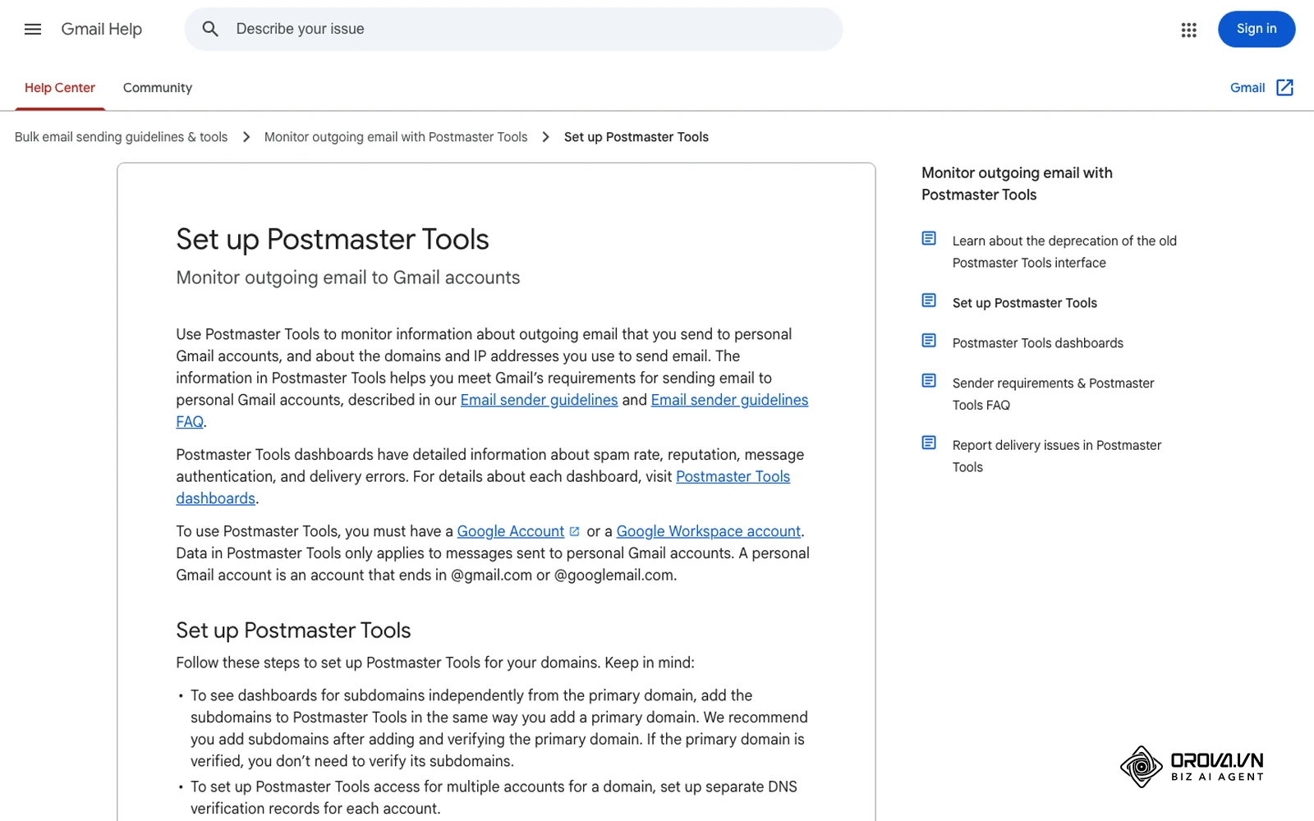Open the Email sender guidelines FAQ link

(x=729, y=400)
